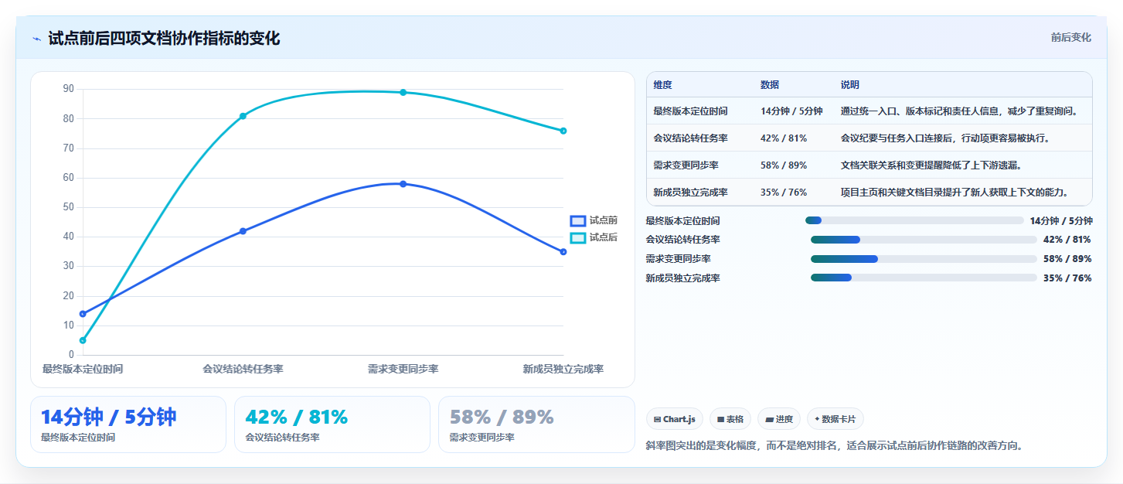Click the description starting 通过统一入口

tap(959, 111)
